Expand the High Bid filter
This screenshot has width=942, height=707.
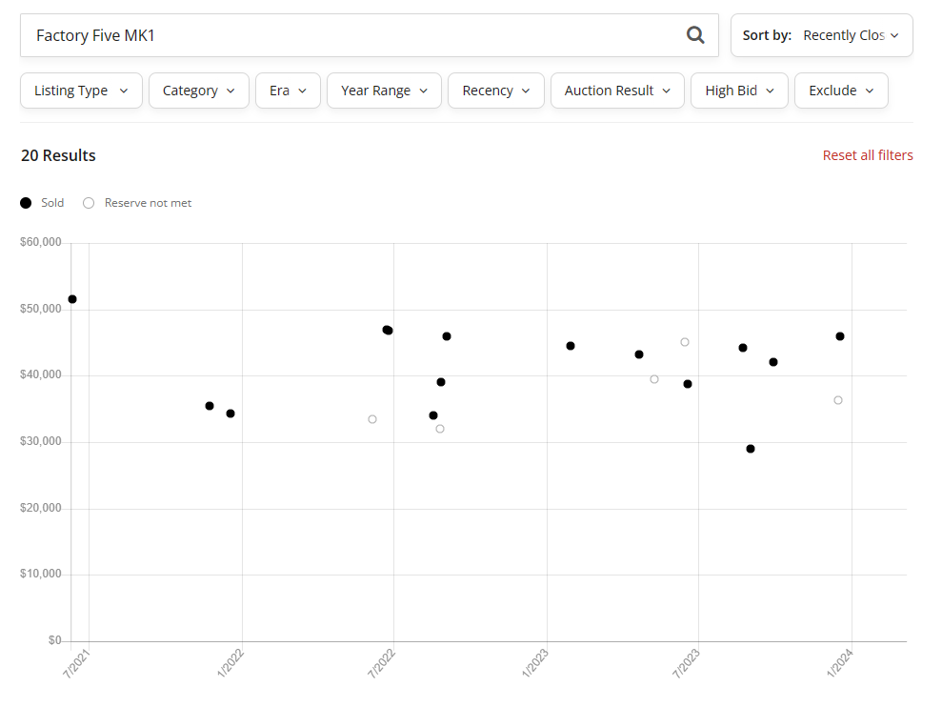tap(739, 91)
